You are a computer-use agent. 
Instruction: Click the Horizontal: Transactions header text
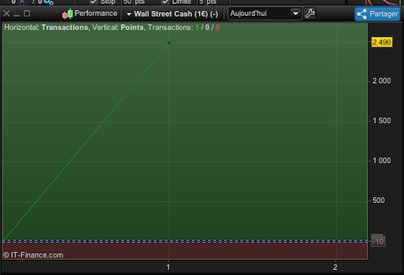46,27
